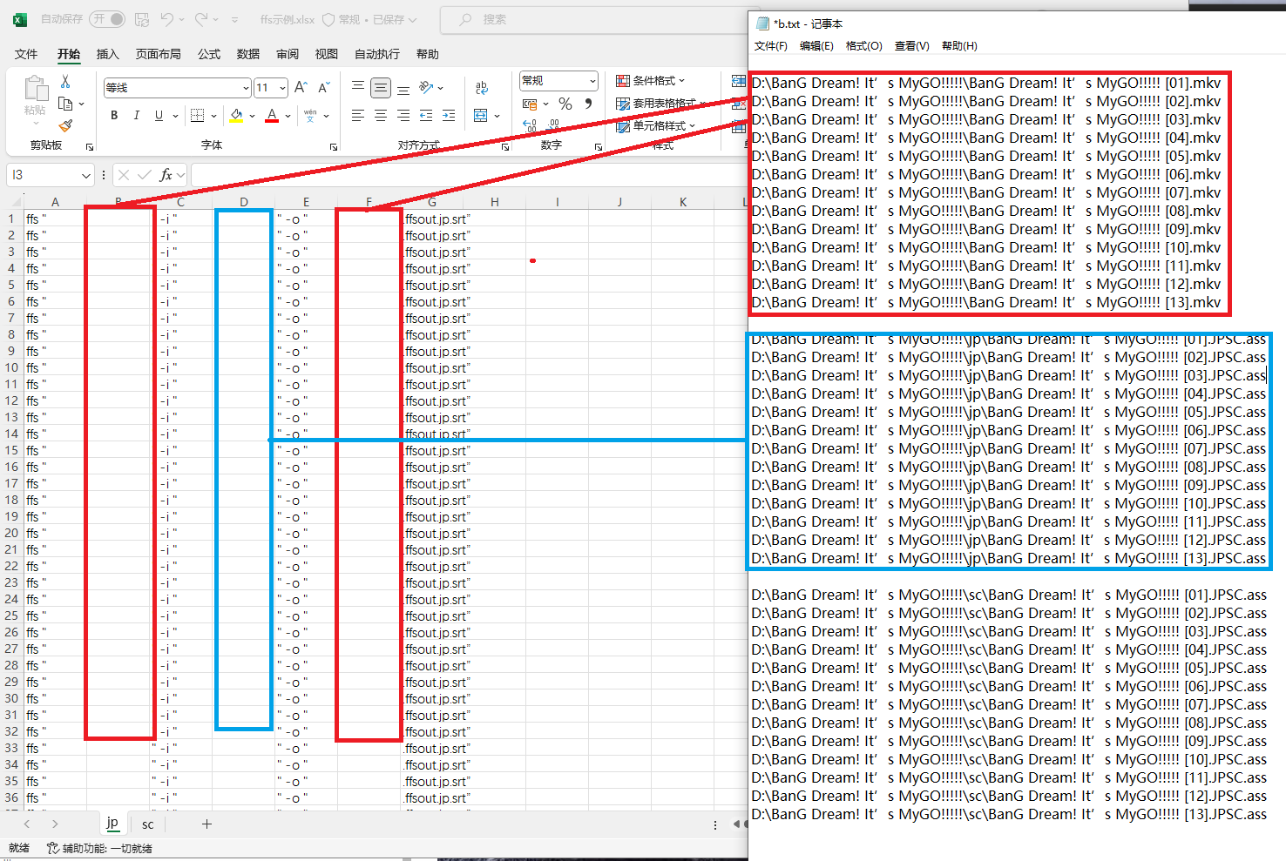Click inside the Excel search box
The width and height of the screenshot is (1286, 861).
[566, 19]
